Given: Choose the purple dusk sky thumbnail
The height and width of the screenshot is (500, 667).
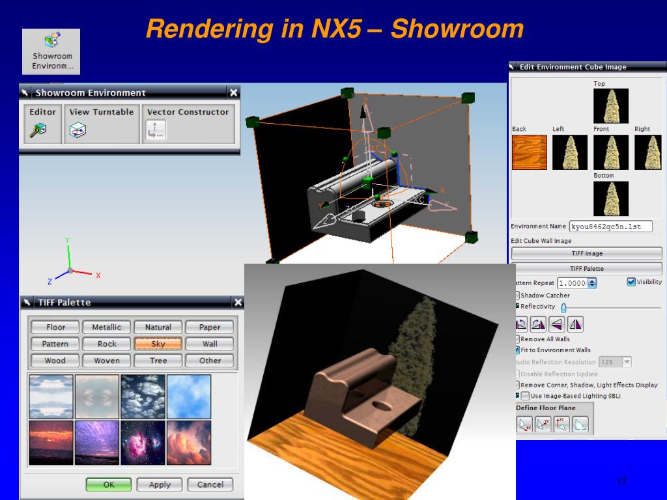Looking at the screenshot, I should tap(97, 443).
